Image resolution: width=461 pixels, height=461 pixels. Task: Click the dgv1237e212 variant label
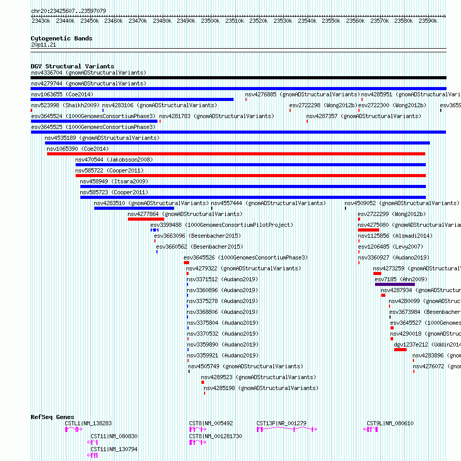point(427,344)
